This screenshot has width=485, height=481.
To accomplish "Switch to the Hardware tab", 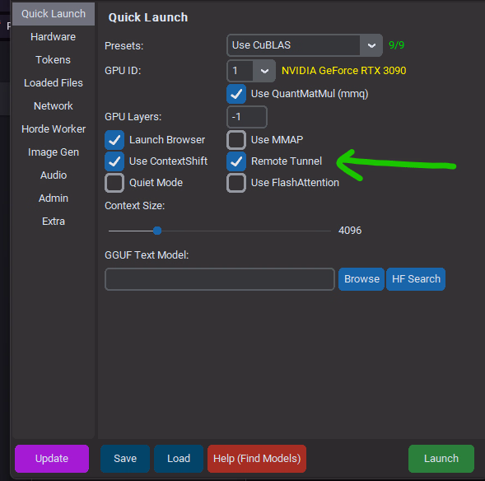I will pos(54,37).
